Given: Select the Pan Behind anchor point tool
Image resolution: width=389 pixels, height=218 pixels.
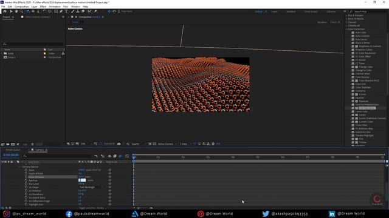Looking at the screenshot, I should pos(50,12).
